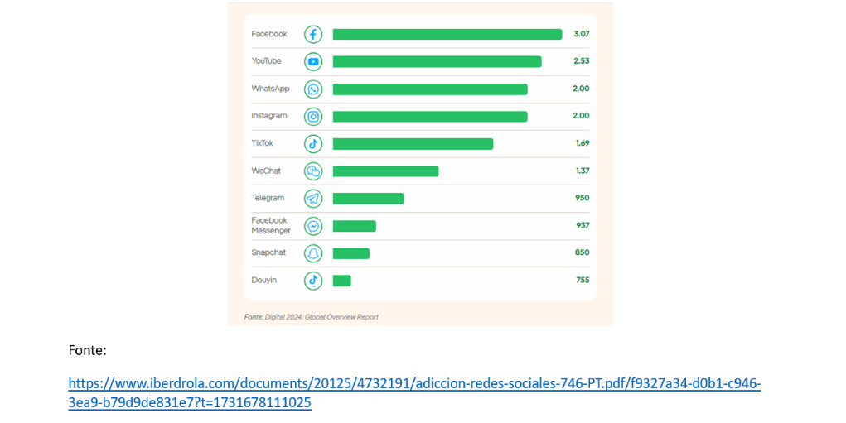Select the Fonte: text line

click(87, 350)
